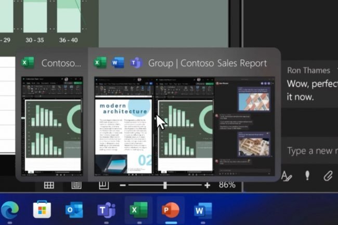The width and height of the screenshot is (338, 225).
Task: Open PowerPoint from the taskbar
Action: pos(170,210)
